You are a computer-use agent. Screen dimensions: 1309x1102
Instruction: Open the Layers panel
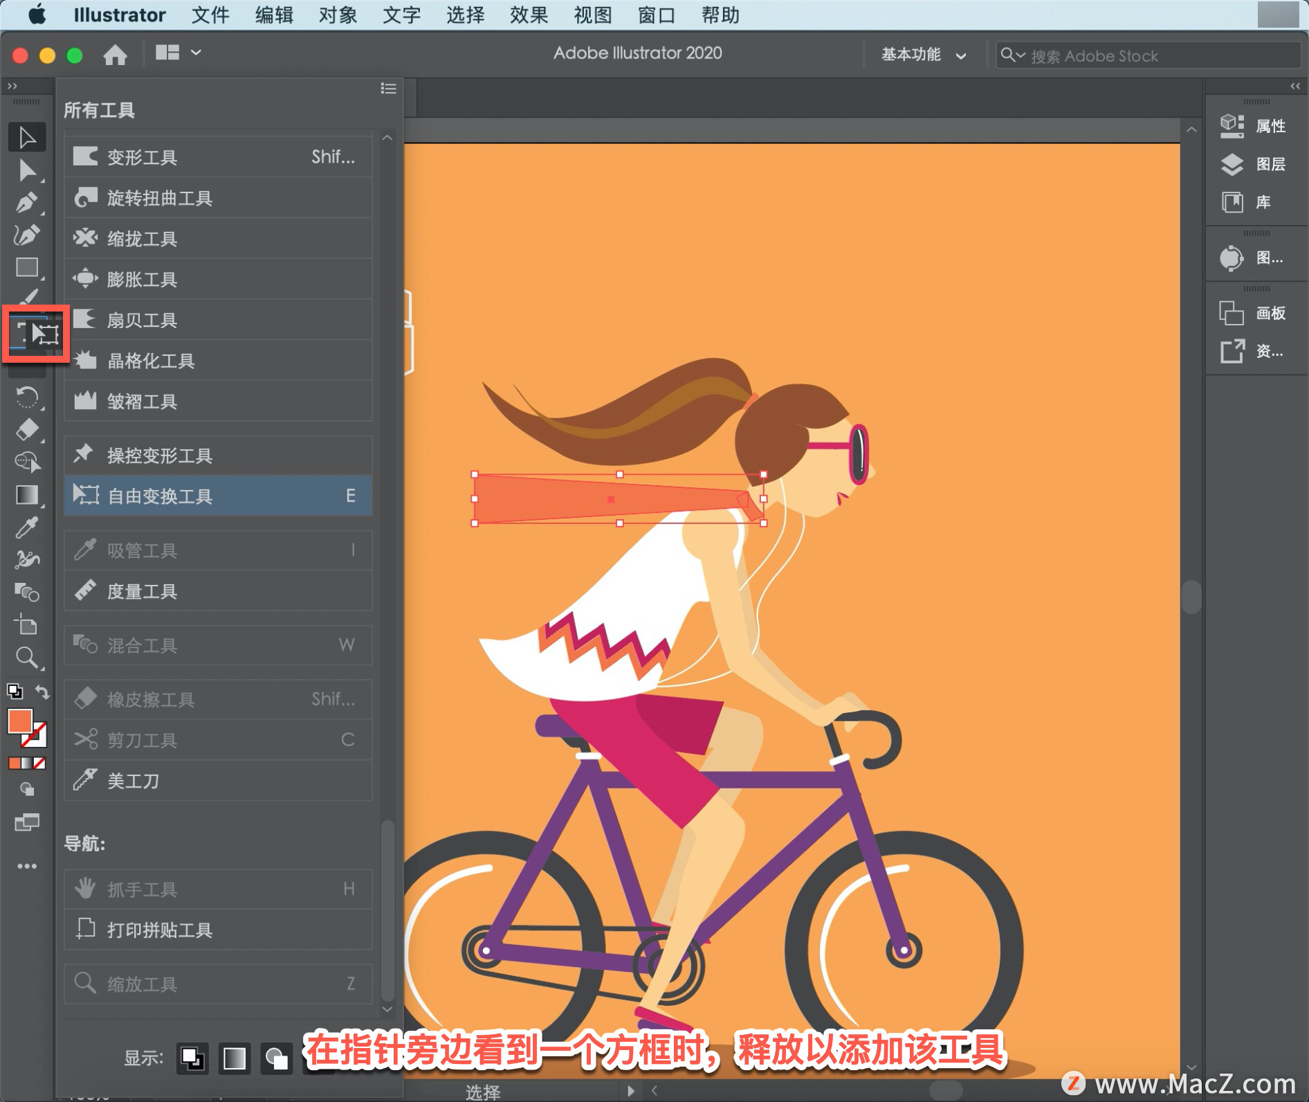coord(1253,164)
